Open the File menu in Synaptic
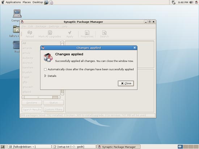 coord(24,26)
